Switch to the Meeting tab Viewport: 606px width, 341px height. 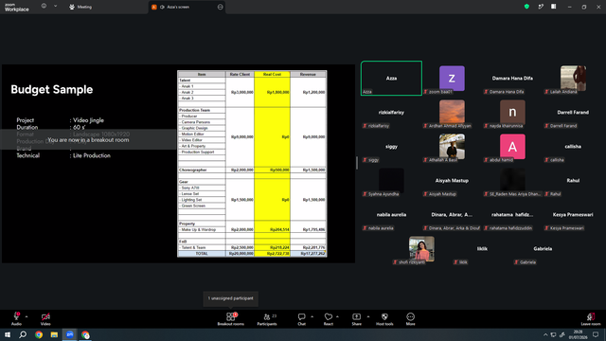tap(80, 7)
